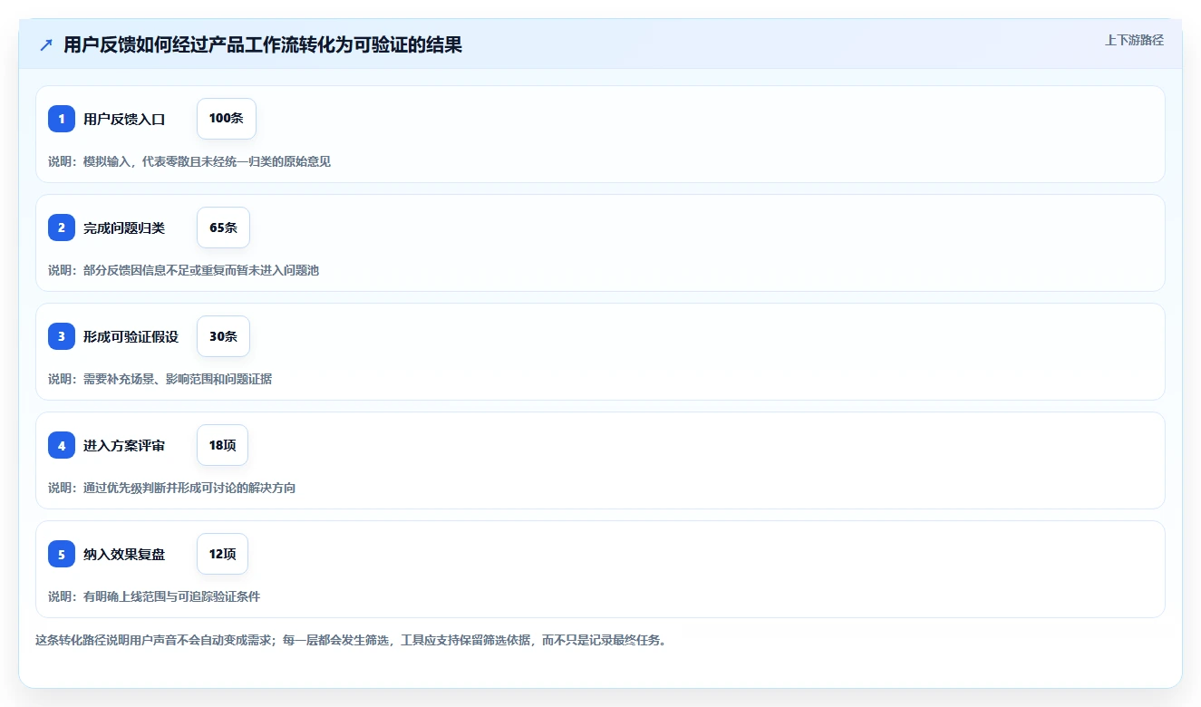
Task: Click the 18项 value chip
Action: coord(222,445)
